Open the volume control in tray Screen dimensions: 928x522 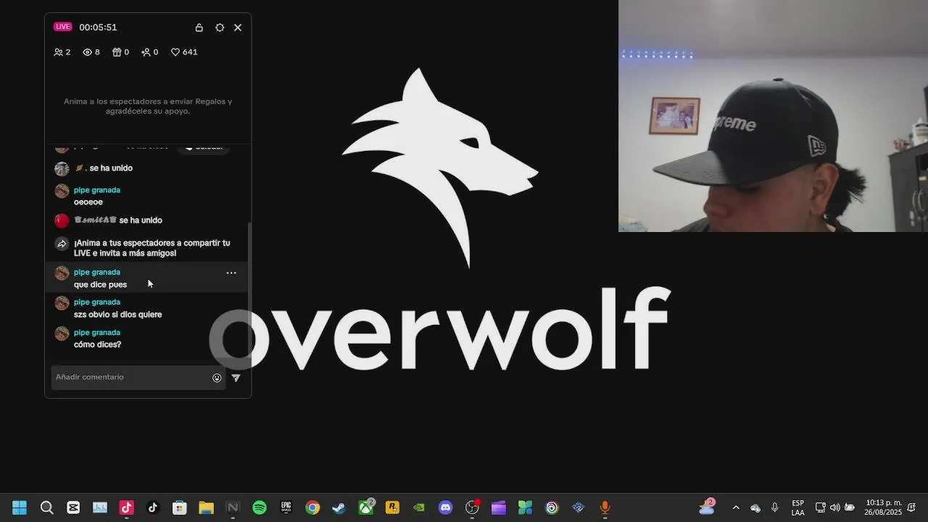835,507
